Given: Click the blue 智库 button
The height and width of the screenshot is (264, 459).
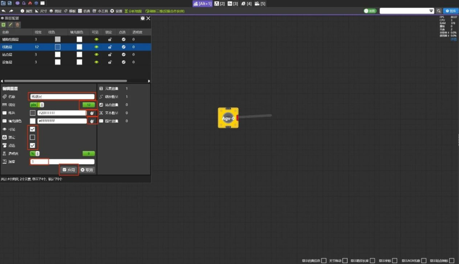Looking at the screenshot, I should [451, 11].
